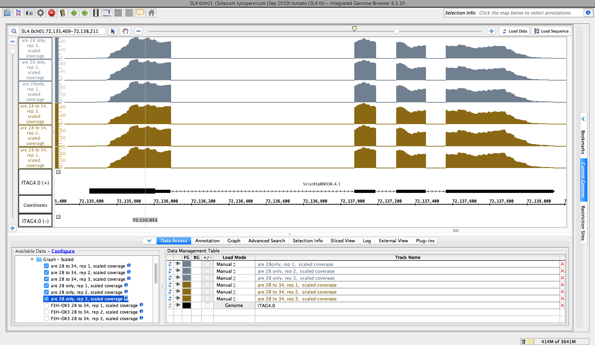Click the home icon in toolbar
The image size is (595, 345).
click(x=151, y=13)
